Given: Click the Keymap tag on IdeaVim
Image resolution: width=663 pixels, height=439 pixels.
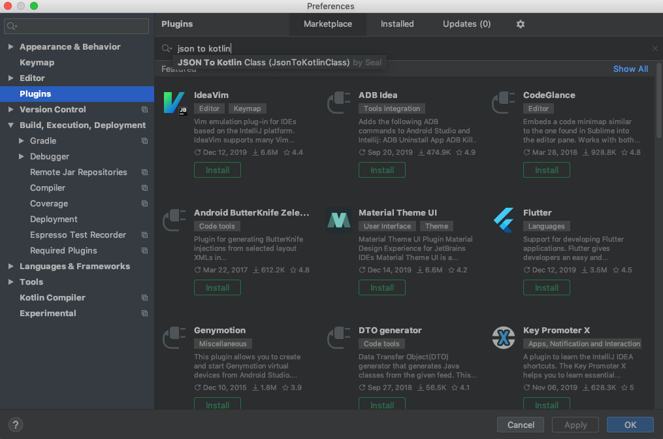Looking at the screenshot, I should pyautogui.click(x=248, y=108).
